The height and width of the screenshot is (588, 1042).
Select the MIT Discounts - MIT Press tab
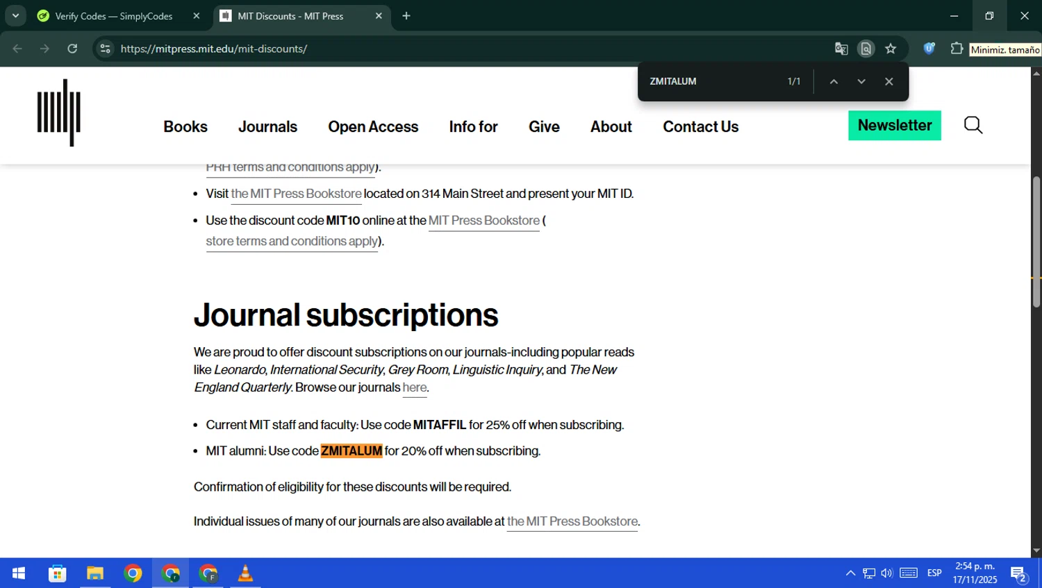[x=290, y=16]
